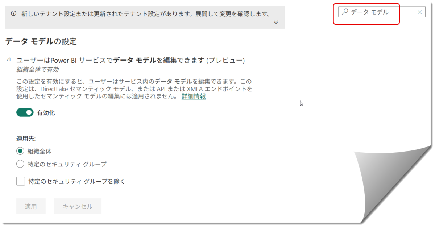Click the 有効化 label next to the switch
Image resolution: width=435 pixels, height=227 pixels.
[46, 113]
